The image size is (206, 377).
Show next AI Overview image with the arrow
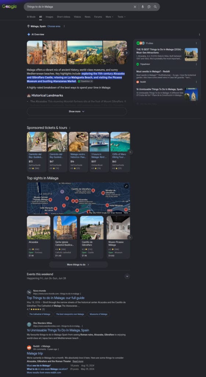(126, 52)
